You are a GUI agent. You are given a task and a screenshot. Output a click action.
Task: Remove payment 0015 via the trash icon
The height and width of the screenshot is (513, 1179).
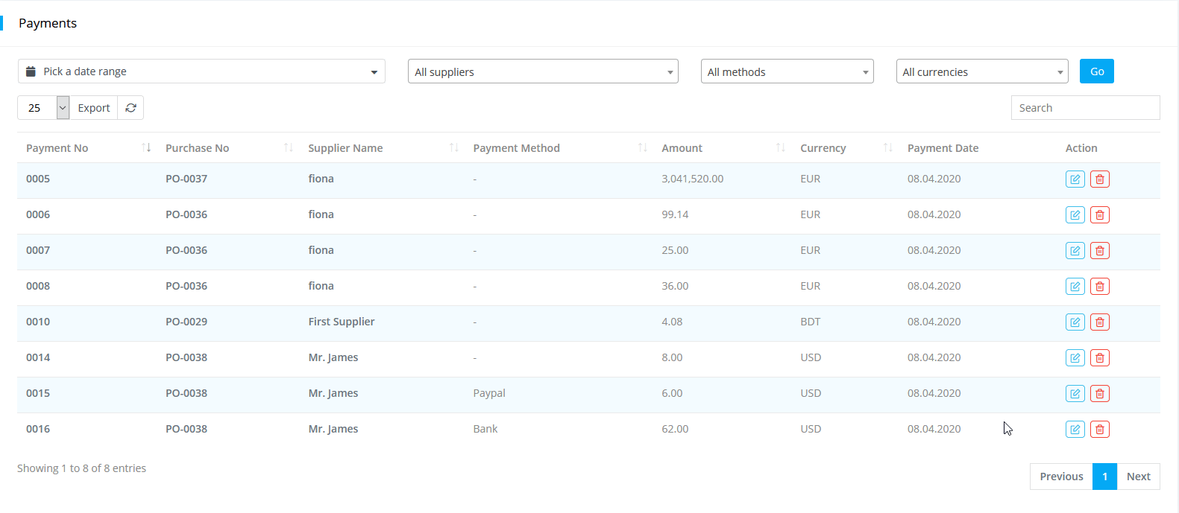[x=1099, y=394]
